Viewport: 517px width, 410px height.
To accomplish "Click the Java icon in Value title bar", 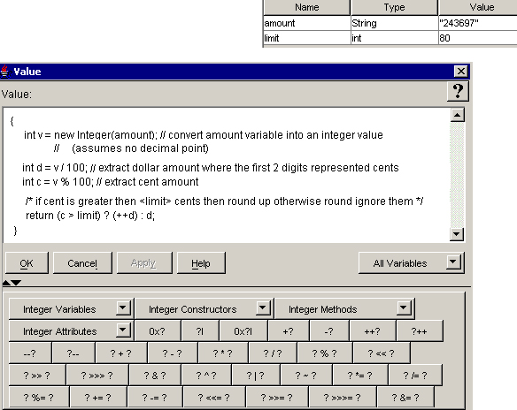I will click(x=4, y=72).
